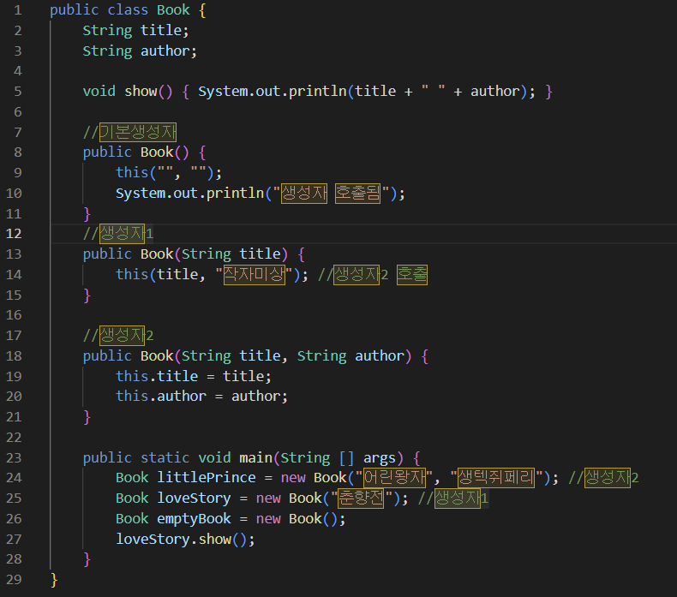Click the show() method name on line 5
Image resolution: width=677 pixels, height=597 pixels.
141,92
